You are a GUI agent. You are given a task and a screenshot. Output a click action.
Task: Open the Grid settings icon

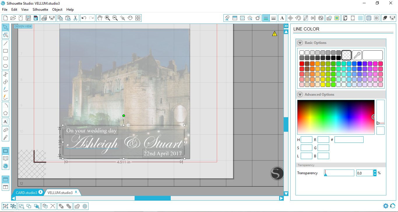coord(360,18)
